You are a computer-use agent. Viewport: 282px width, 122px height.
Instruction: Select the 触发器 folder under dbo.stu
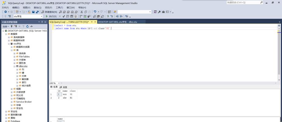[25, 79]
